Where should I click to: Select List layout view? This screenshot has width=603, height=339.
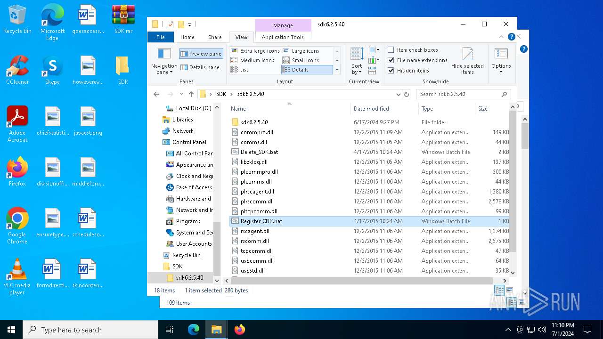(x=239, y=70)
